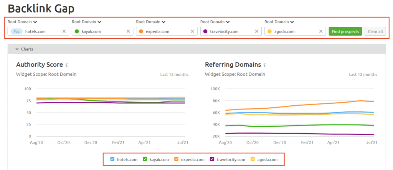Click yellow dot beside agoda.com field

point(269,31)
